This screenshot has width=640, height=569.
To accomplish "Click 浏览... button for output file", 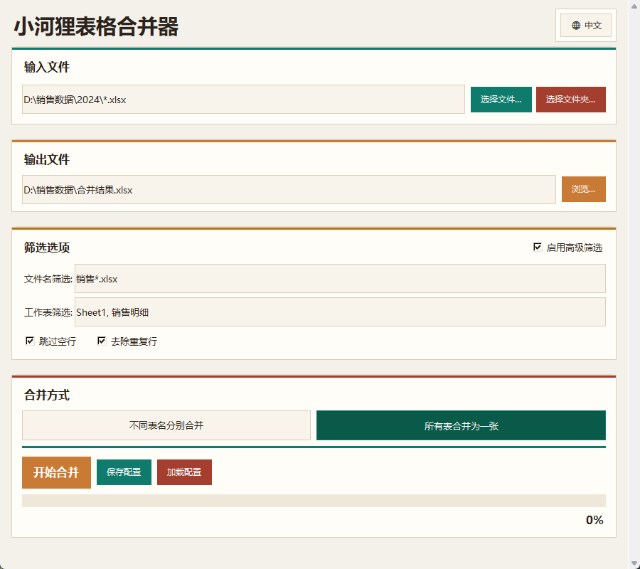I will click(x=583, y=189).
